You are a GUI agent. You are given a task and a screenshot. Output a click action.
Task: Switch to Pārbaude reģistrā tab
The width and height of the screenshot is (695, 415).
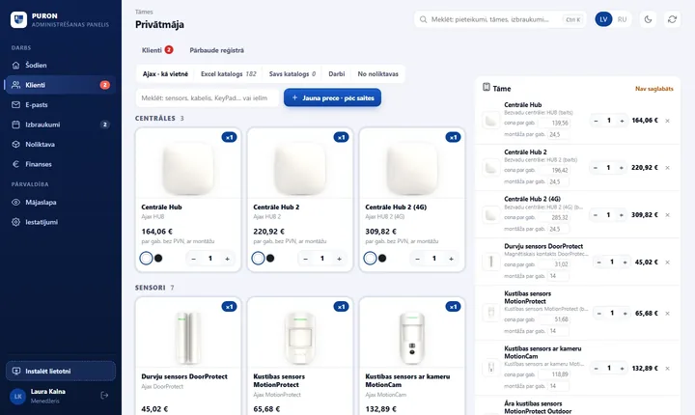point(217,50)
